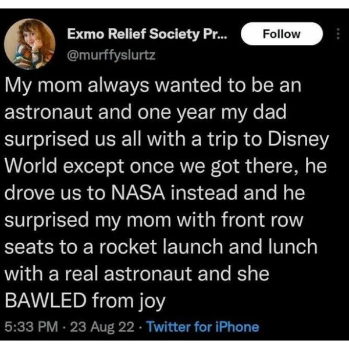Click the phrase 'real astronaut' in the tweet
This screenshot has width=349, height=349.
click(x=128, y=274)
